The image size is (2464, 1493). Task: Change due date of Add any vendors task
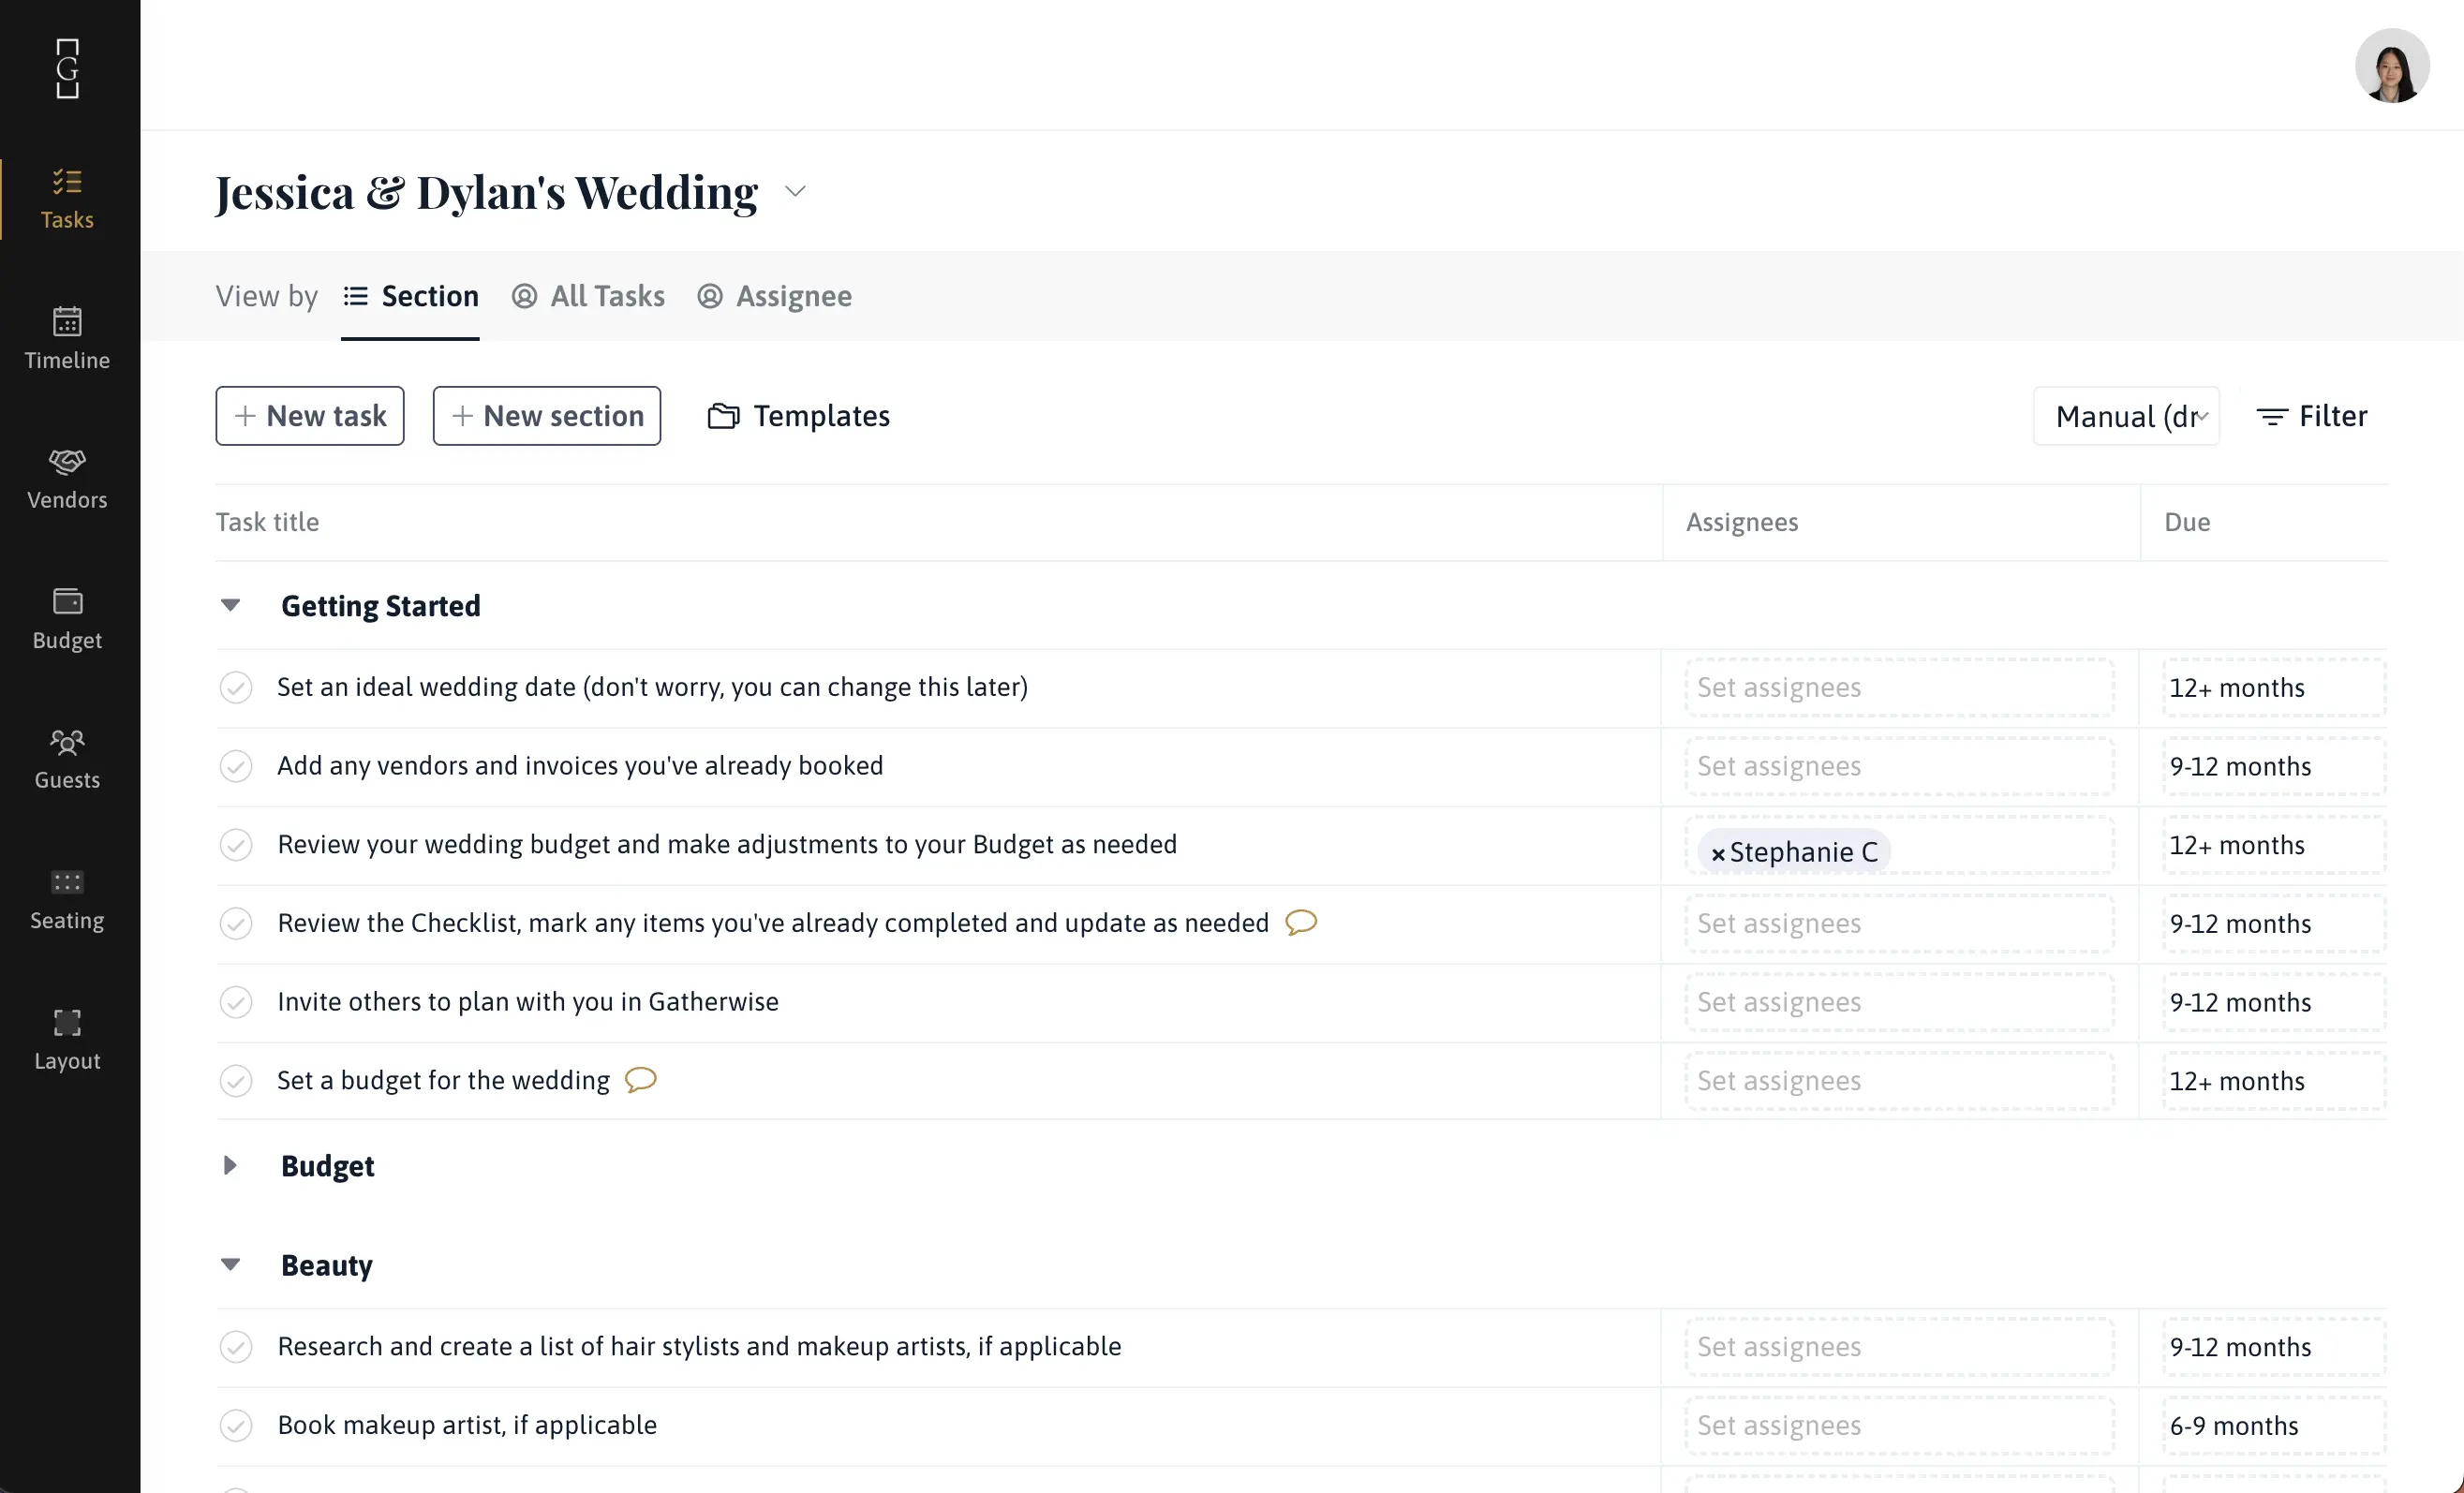coord(2274,767)
